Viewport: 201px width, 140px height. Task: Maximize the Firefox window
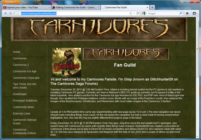coord(188,2)
